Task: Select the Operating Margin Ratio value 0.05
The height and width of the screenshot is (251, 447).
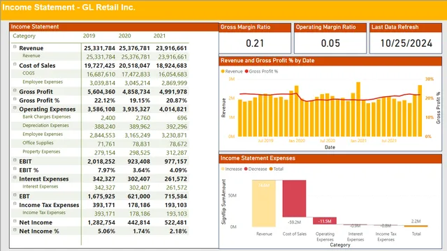Action: 330,43
